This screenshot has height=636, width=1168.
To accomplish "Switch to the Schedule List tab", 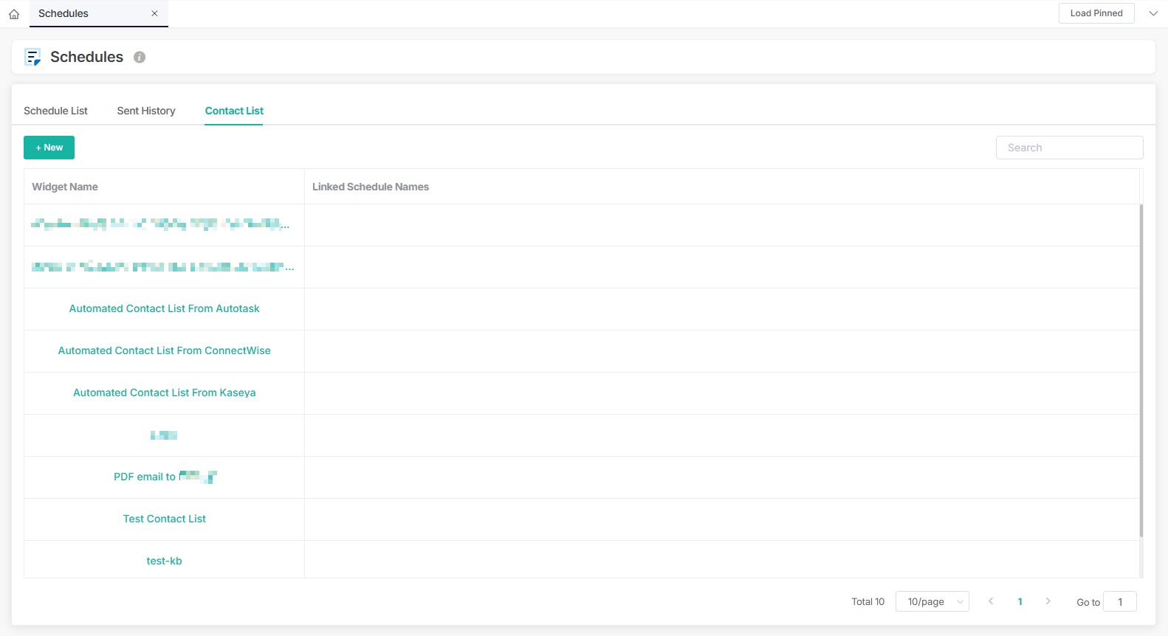I will point(55,111).
